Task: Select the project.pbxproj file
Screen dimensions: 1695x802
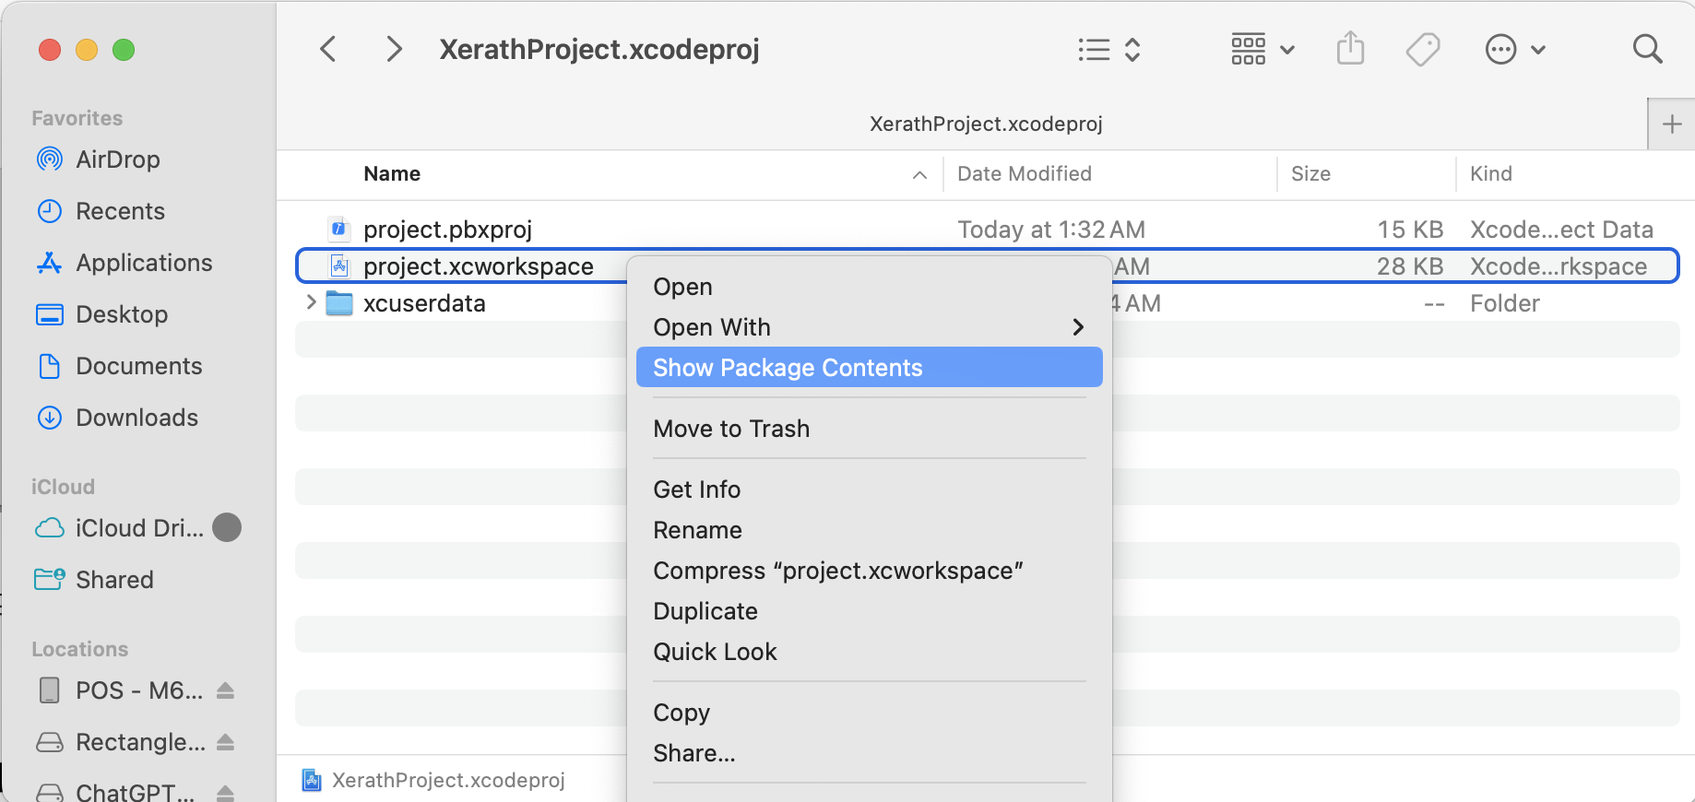Action: [x=447, y=230]
